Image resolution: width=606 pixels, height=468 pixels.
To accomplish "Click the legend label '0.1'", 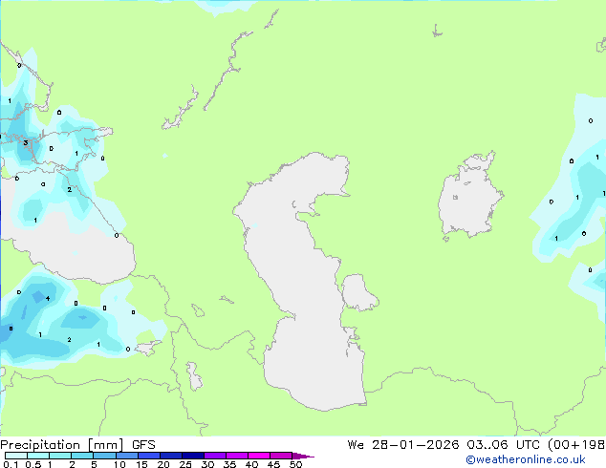I will 11,464.
